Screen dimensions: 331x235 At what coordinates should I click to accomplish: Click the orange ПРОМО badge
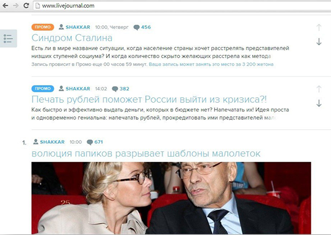[43, 27]
